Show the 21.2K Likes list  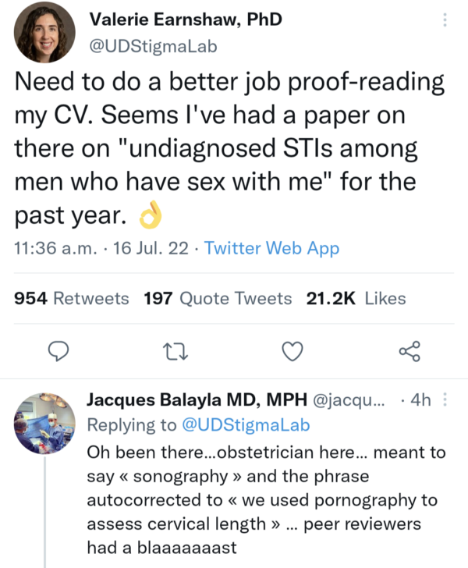pyautogui.click(x=356, y=298)
